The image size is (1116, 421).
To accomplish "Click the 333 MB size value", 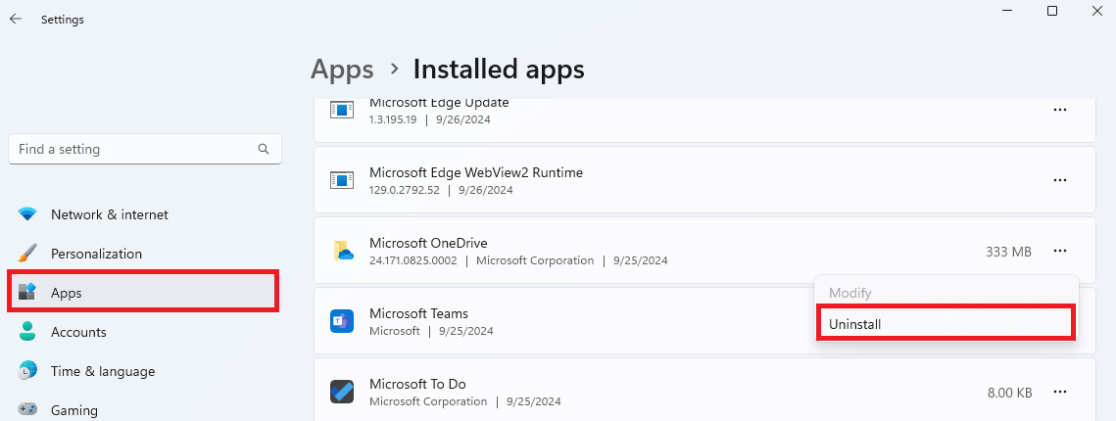I will click(1008, 251).
